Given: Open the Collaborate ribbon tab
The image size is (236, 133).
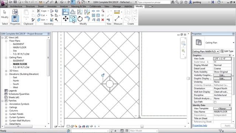Looking at the screenshot, I should [x=95, y=6].
